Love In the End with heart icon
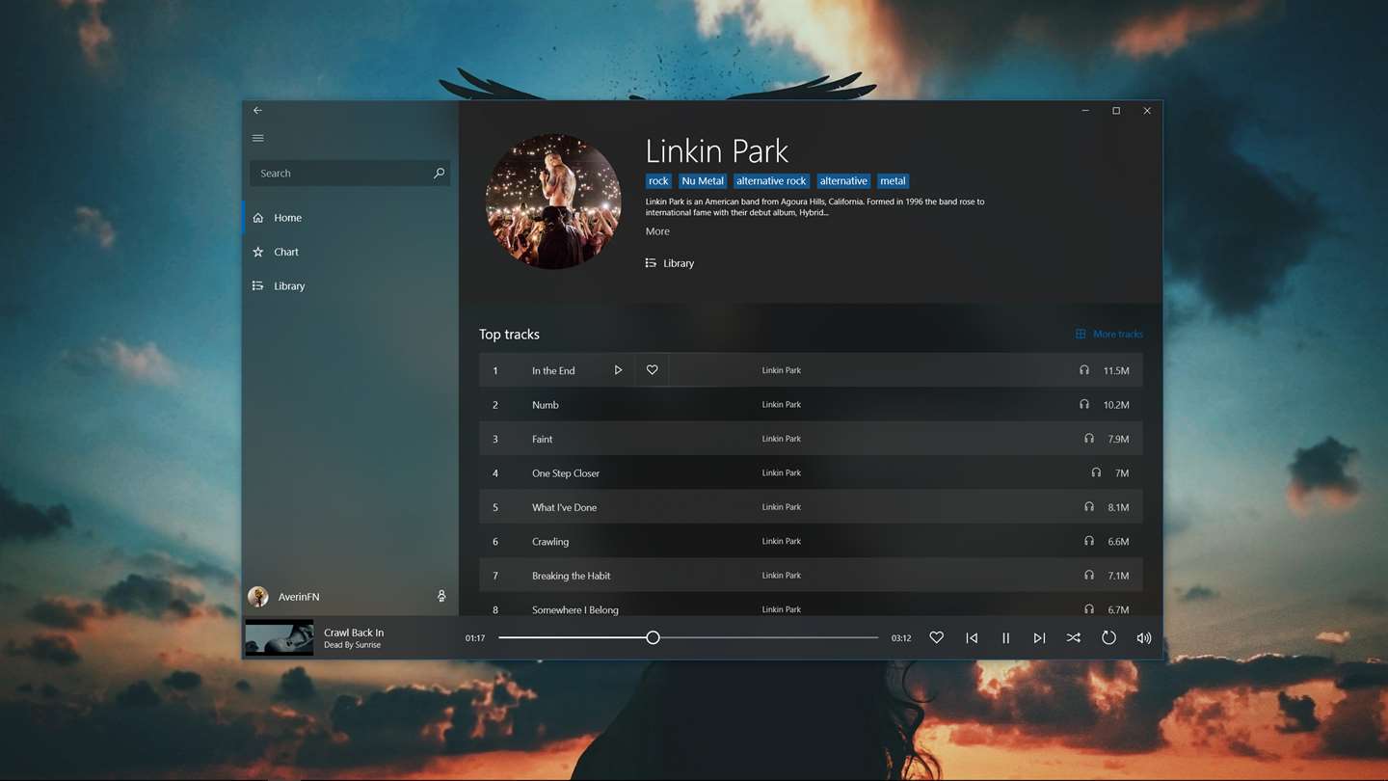This screenshot has width=1388, height=781. 652,370
